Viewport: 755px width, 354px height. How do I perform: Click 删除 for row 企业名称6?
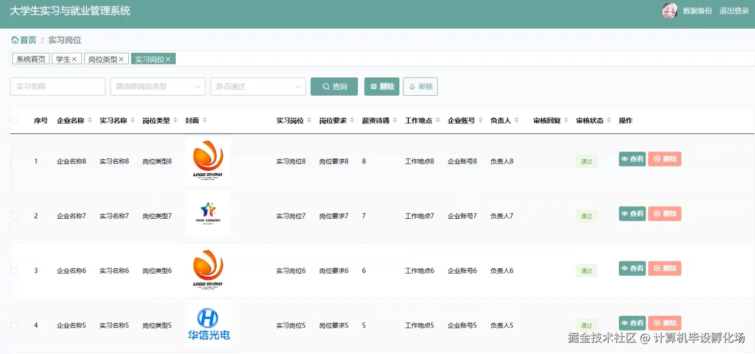point(665,268)
